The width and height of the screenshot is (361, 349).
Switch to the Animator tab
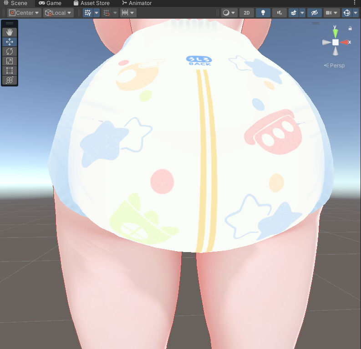coord(137,3)
